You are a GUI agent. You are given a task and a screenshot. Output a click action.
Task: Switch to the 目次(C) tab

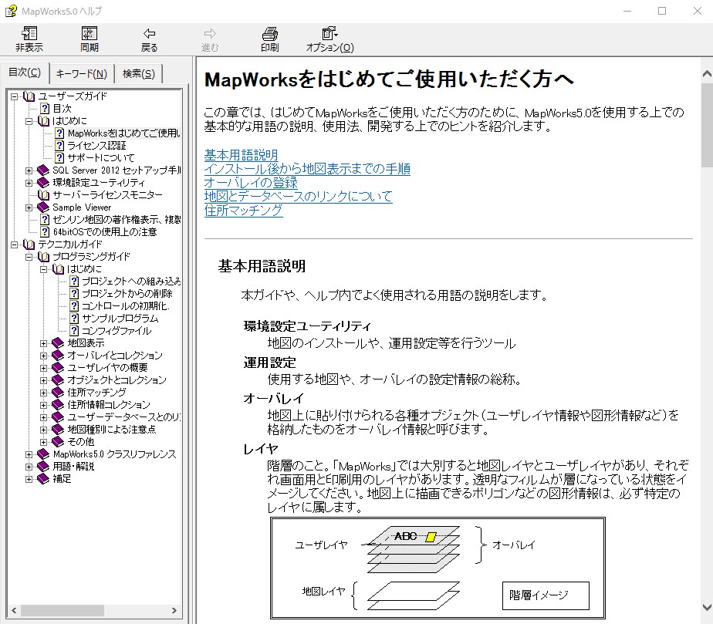(x=25, y=73)
